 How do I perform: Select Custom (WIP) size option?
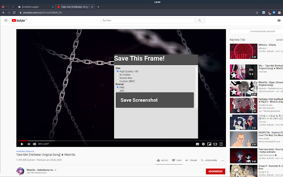118,81
